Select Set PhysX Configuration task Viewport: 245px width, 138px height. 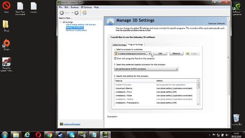(x=76, y=30)
